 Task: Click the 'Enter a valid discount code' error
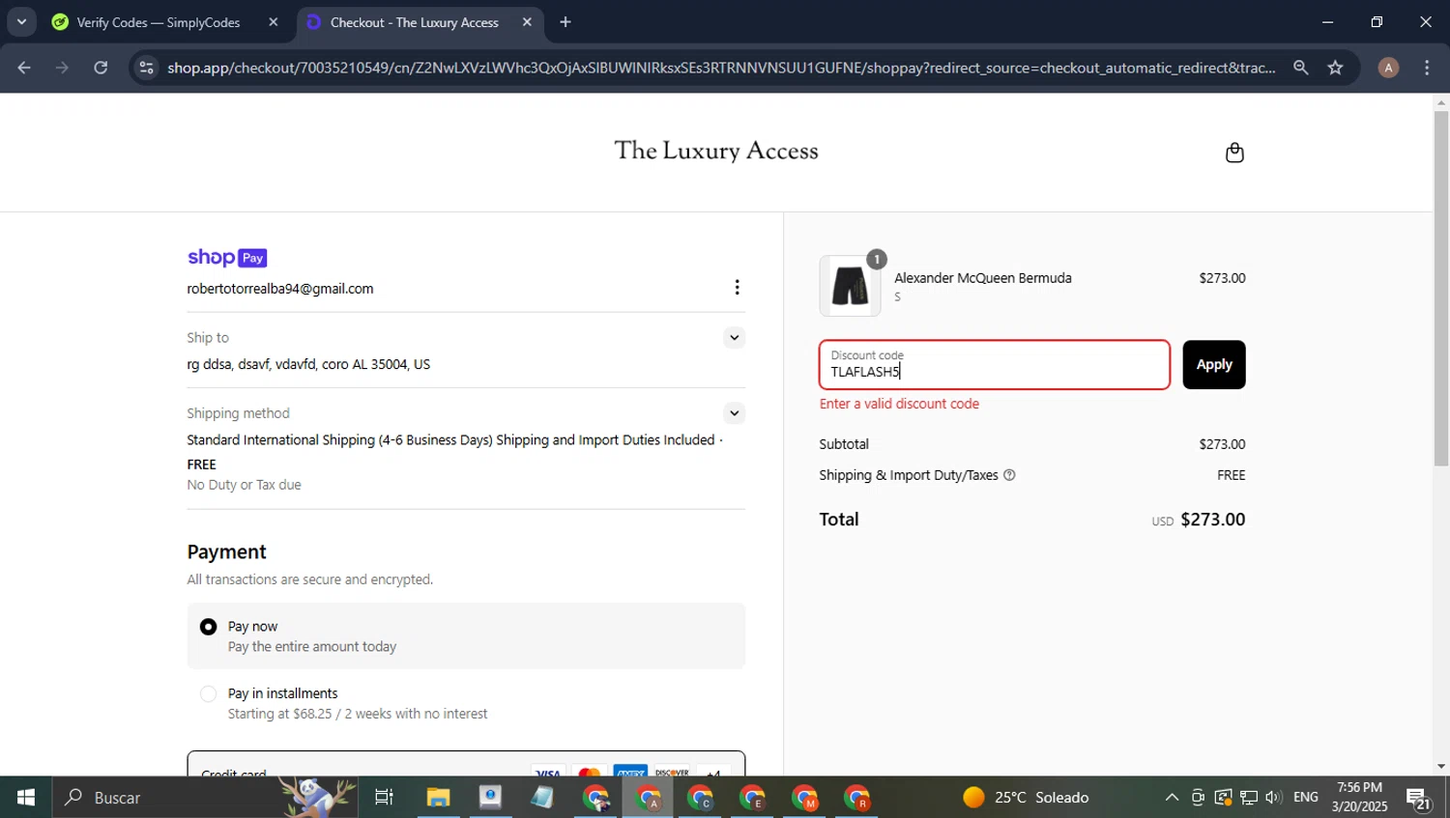click(x=900, y=404)
